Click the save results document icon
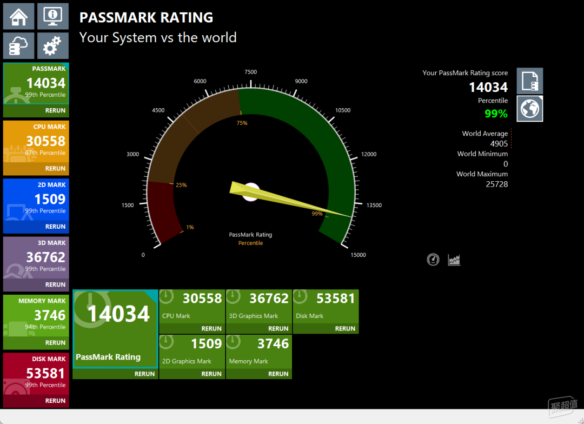The width and height of the screenshot is (584, 424). 529,81
